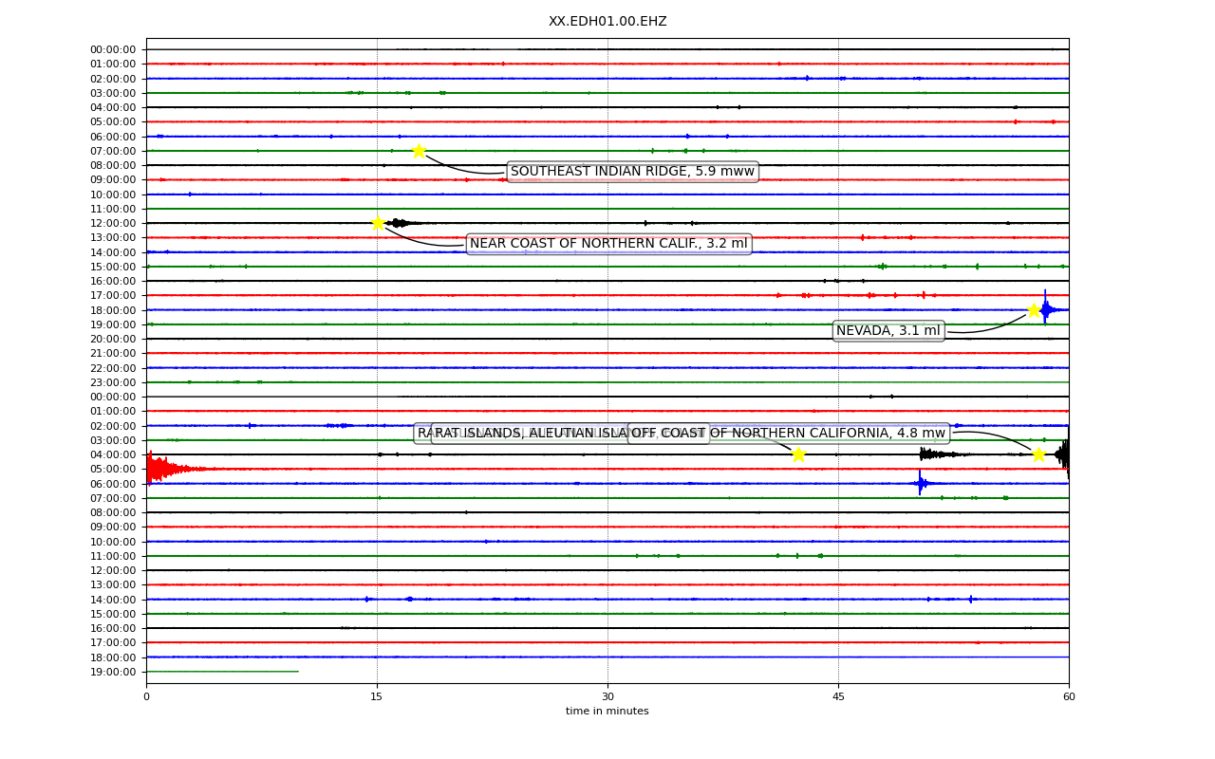Click the black wave burst on the 12:00:00 trace

pyautogui.click(x=400, y=223)
